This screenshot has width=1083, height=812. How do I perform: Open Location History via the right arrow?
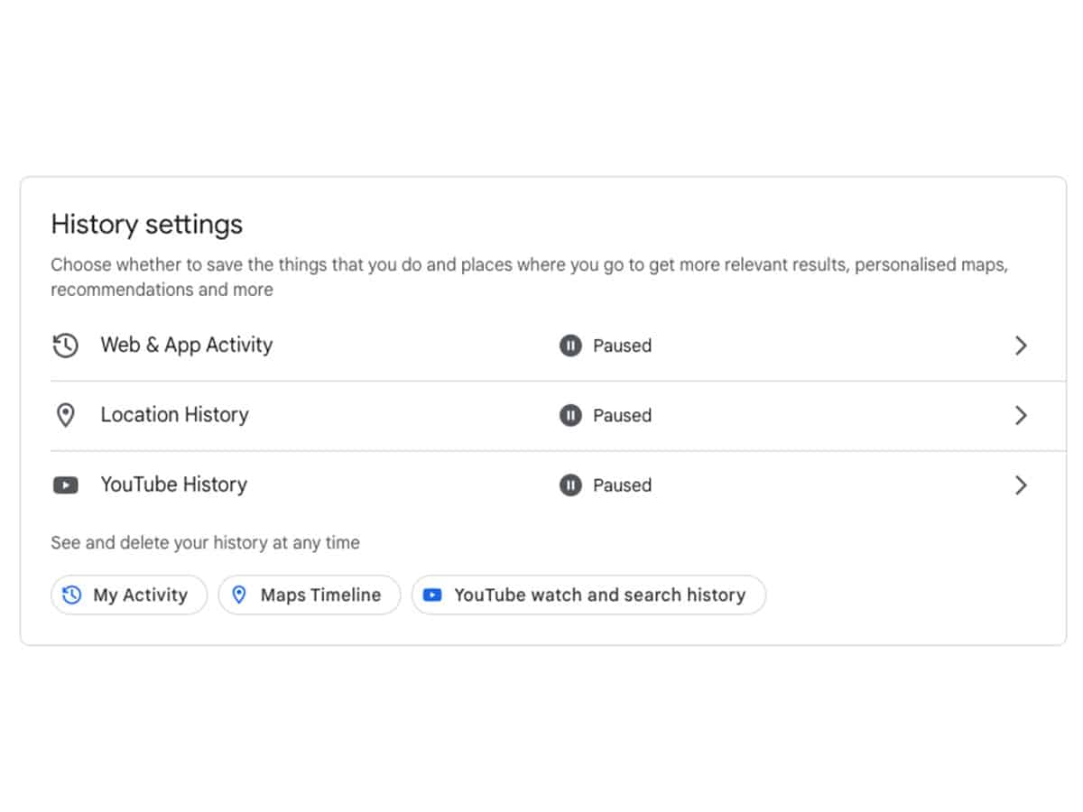click(x=1021, y=415)
